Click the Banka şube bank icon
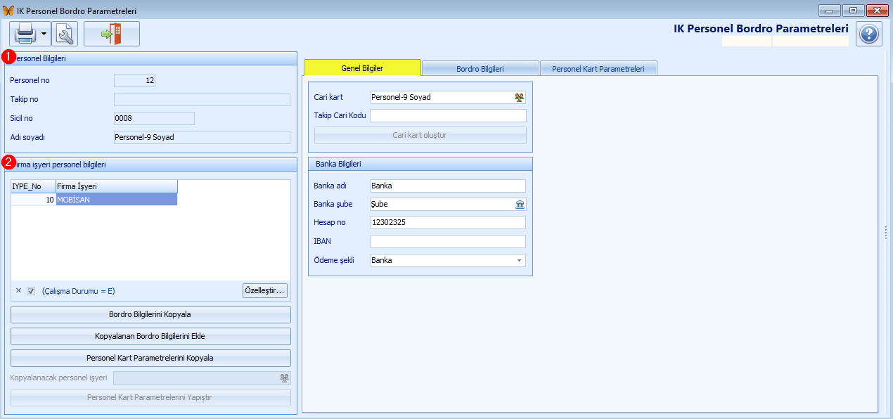The width and height of the screenshot is (893, 419). (520, 205)
